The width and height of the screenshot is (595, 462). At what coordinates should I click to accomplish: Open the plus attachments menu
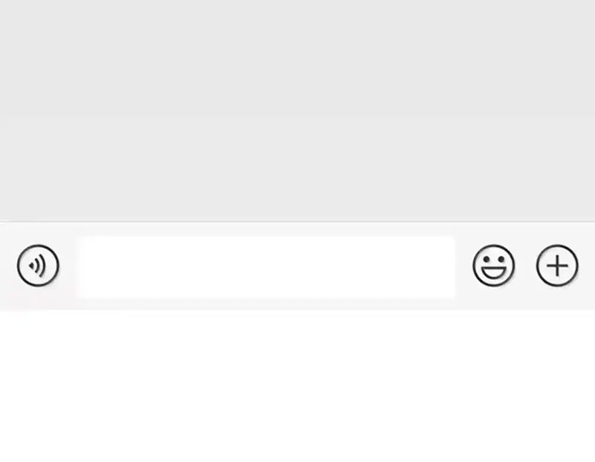(x=557, y=266)
